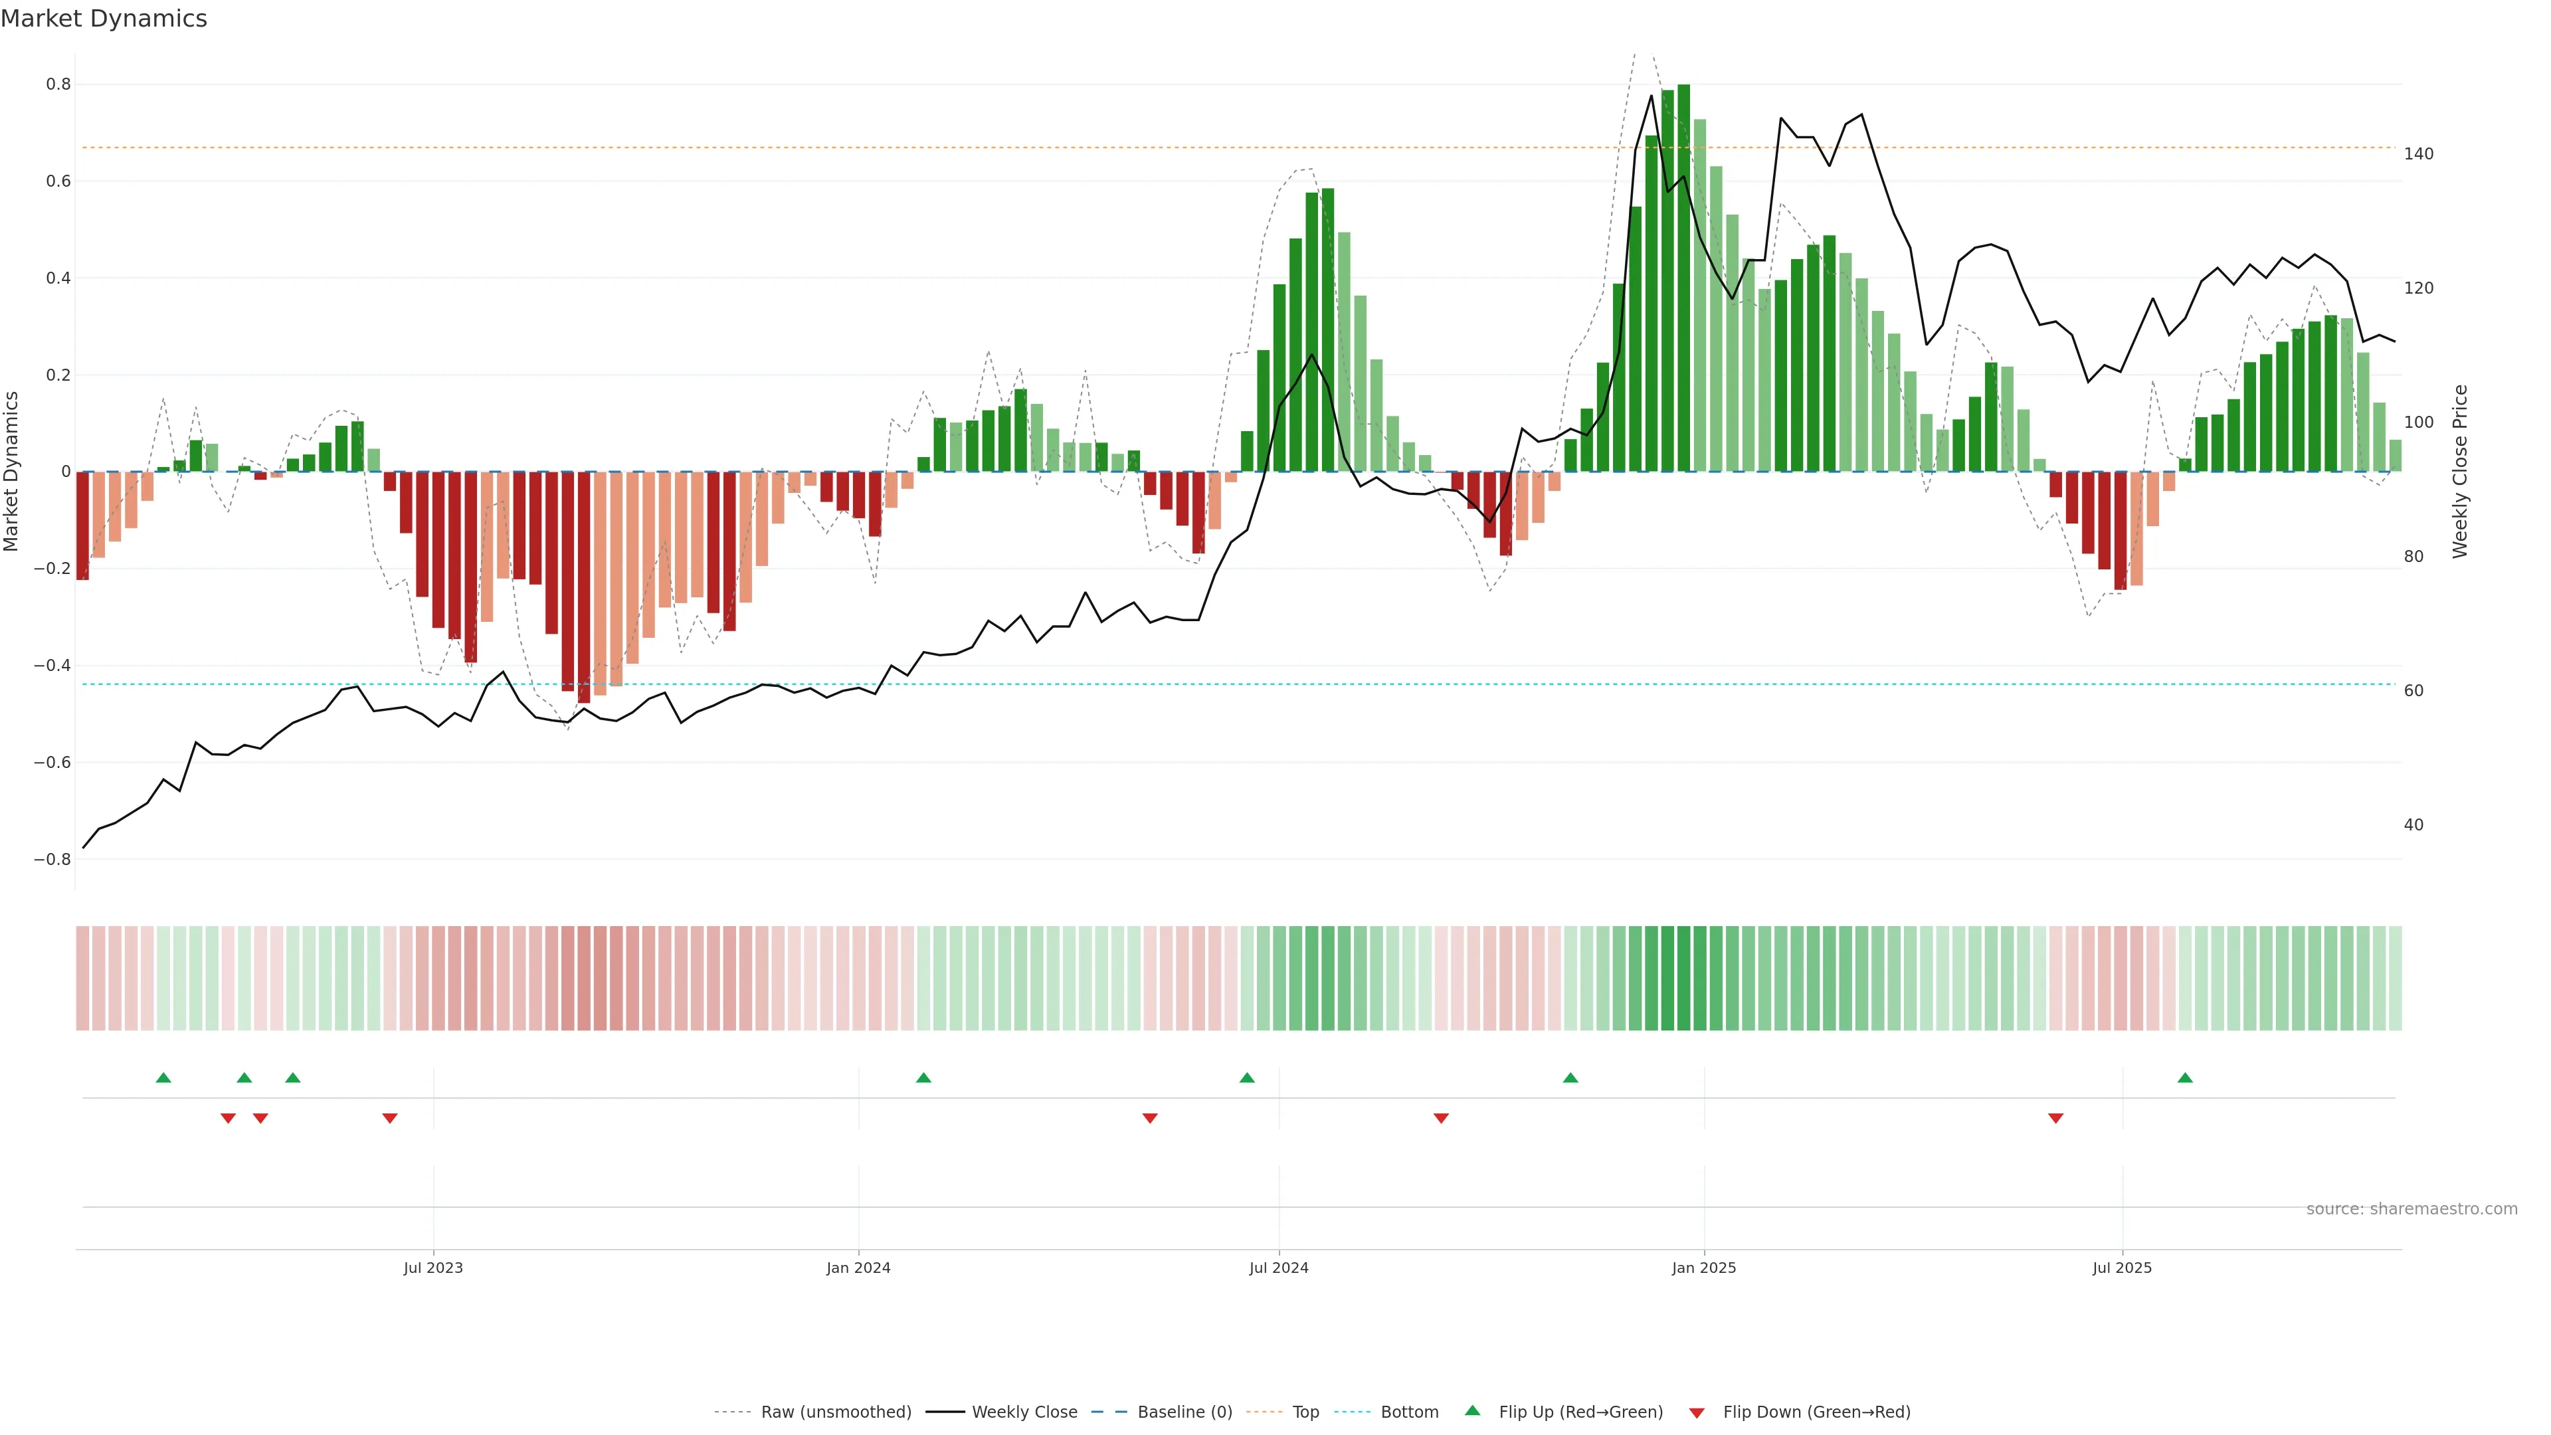
Task: Click the Bottom legend label
Action: tap(1409, 1412)
